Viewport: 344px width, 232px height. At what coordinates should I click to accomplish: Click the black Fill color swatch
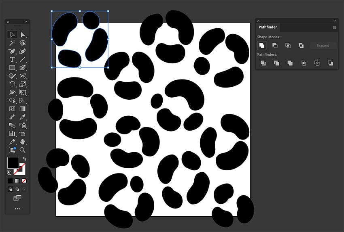pos(13,163)
